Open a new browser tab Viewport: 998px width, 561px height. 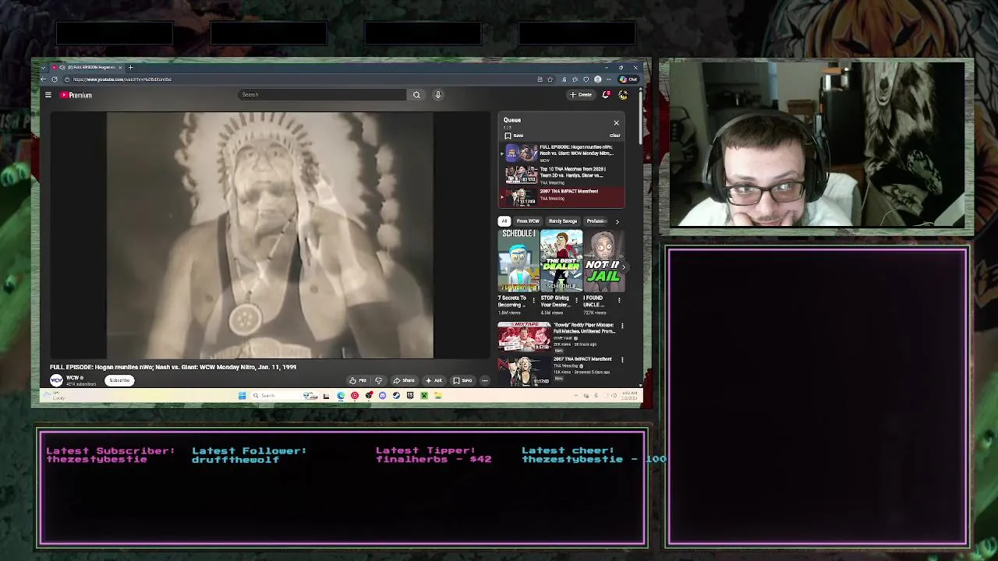coord(130,67)
